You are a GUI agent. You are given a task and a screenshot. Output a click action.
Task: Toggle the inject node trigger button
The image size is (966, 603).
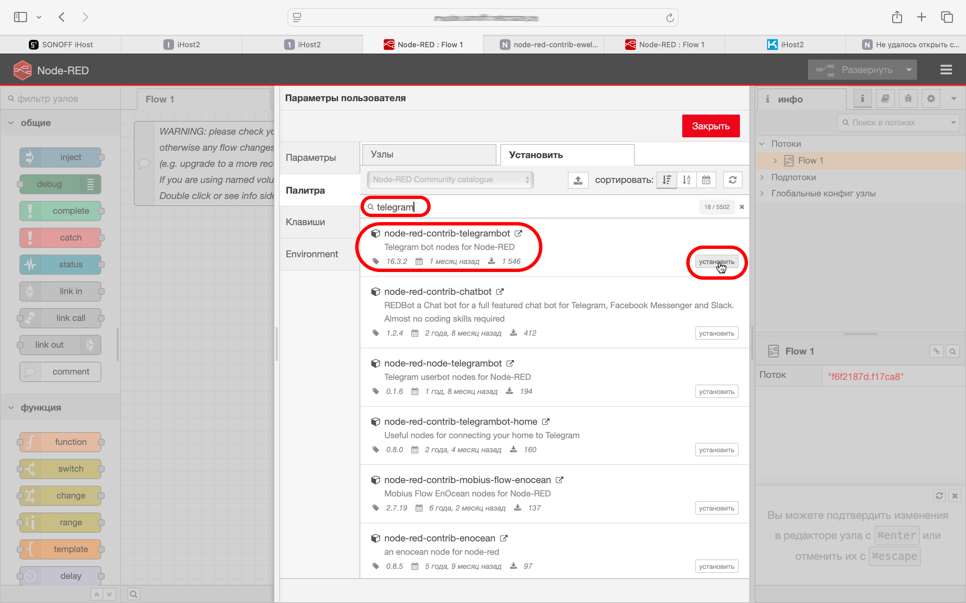point(30,157)
